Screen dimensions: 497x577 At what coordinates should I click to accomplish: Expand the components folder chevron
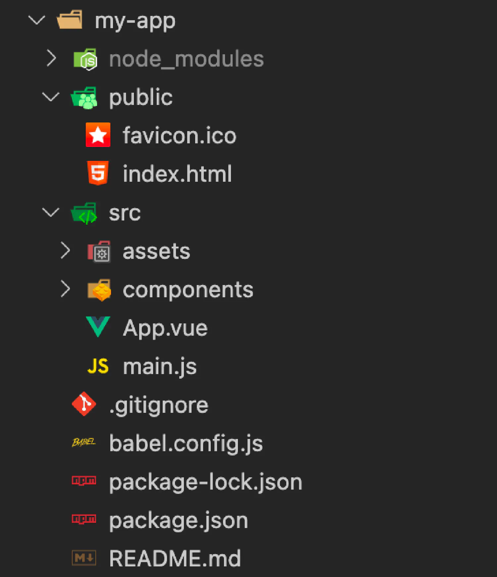click(65, 289)
